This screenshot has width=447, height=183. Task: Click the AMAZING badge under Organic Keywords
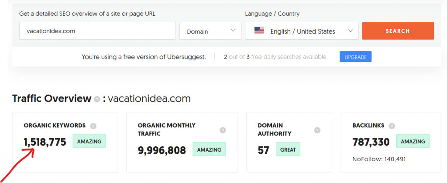(89, 141)
